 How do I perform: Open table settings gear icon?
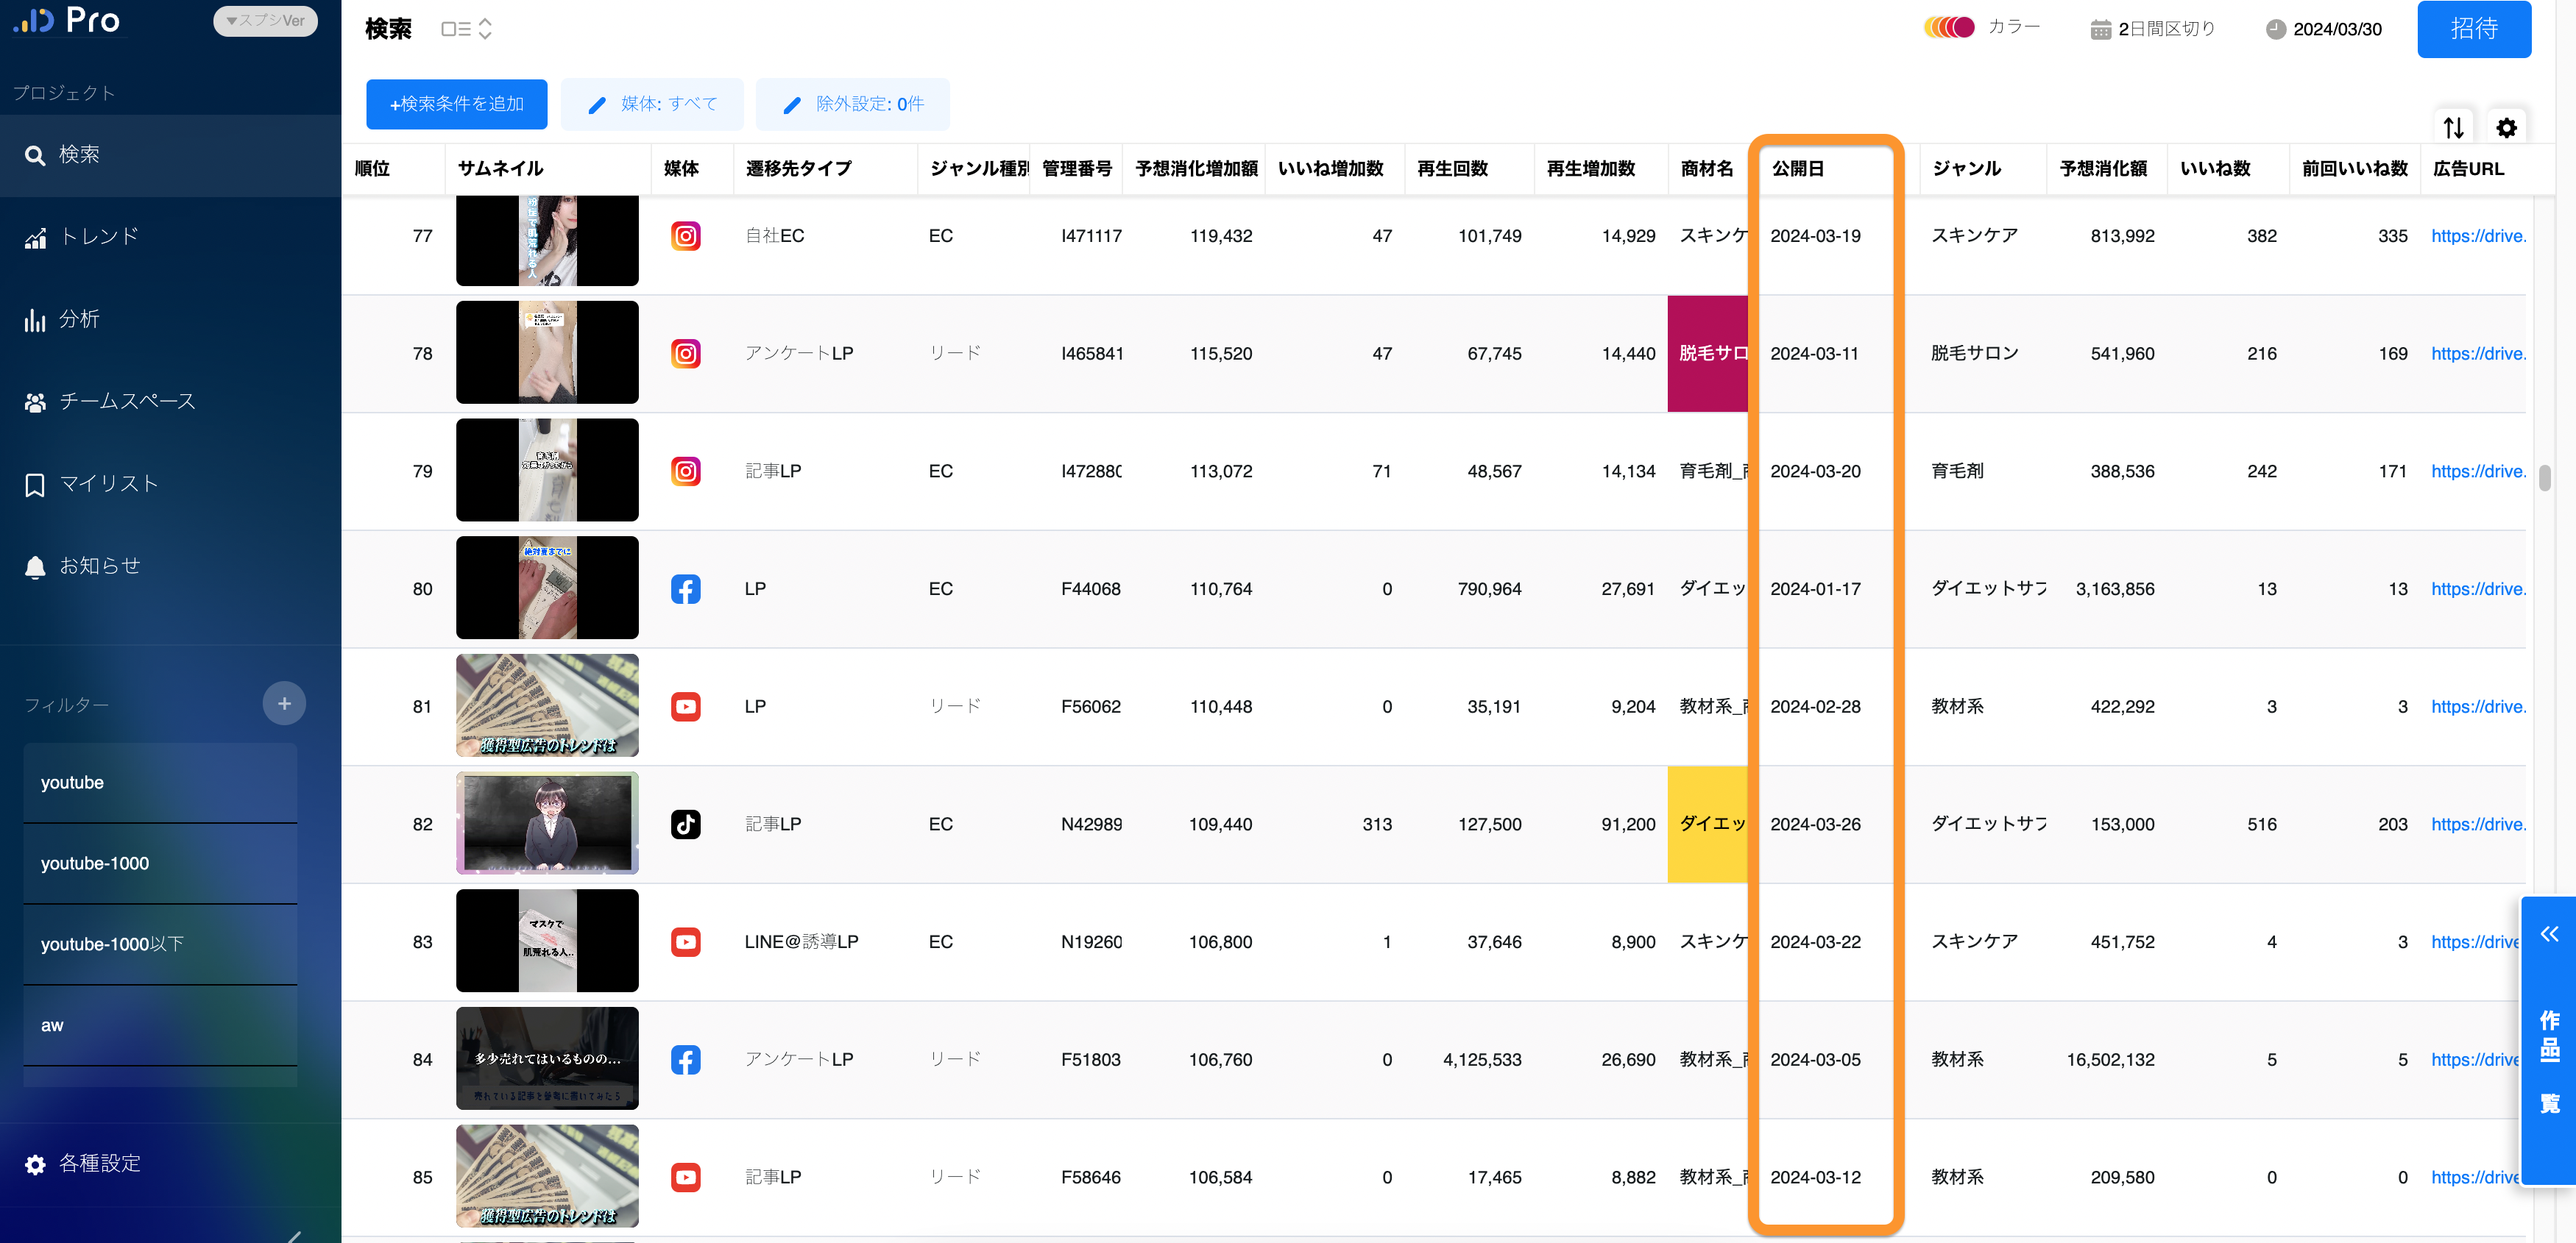tap(2506, 127)
